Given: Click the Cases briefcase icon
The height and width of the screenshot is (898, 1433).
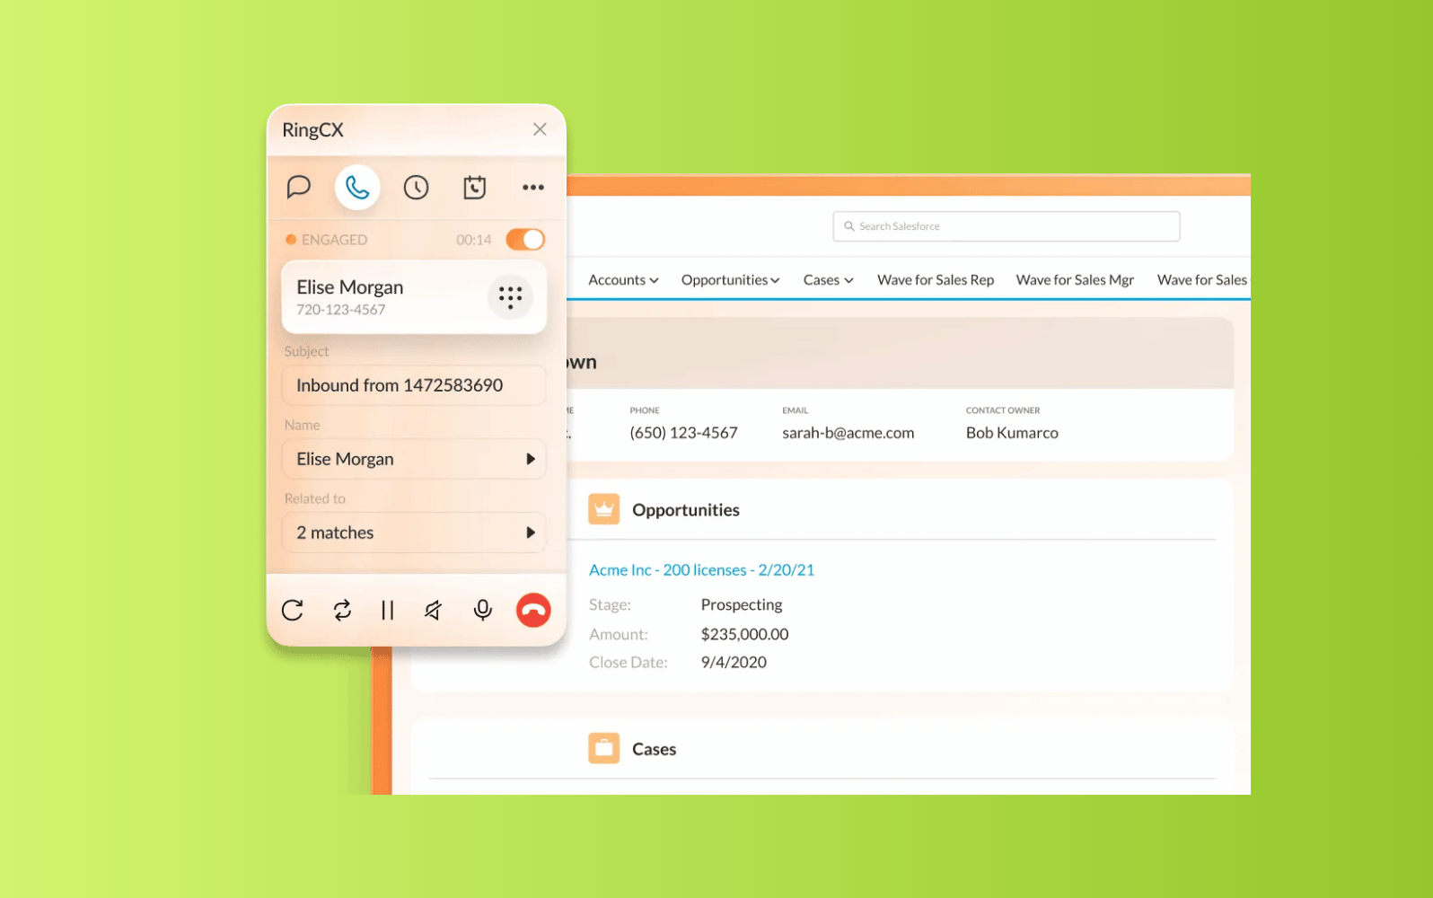Looking at the screenshot, I should point(604,748).
